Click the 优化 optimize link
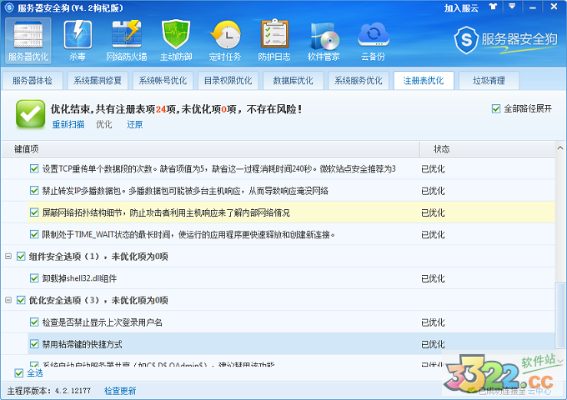567x400 pixels. click(x=104, y=125)
